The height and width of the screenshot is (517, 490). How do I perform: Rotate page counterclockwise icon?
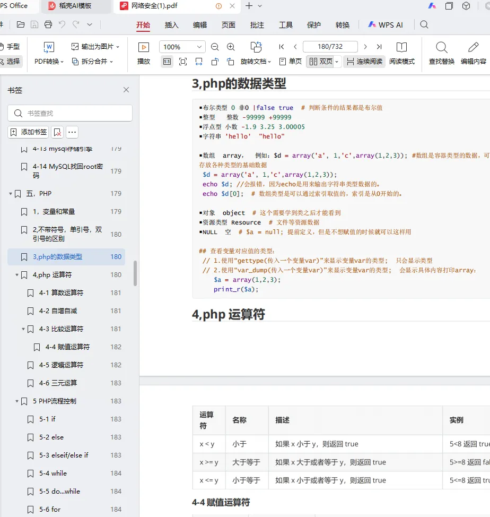coord(215,62)
